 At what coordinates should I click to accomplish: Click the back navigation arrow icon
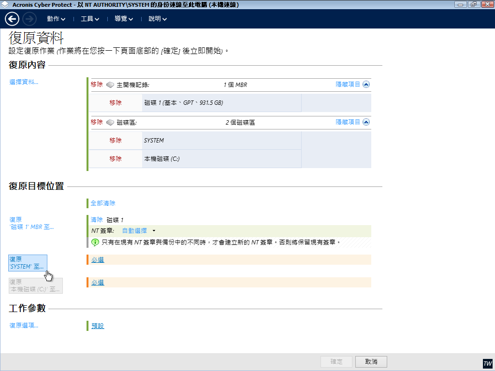[12, 19]
